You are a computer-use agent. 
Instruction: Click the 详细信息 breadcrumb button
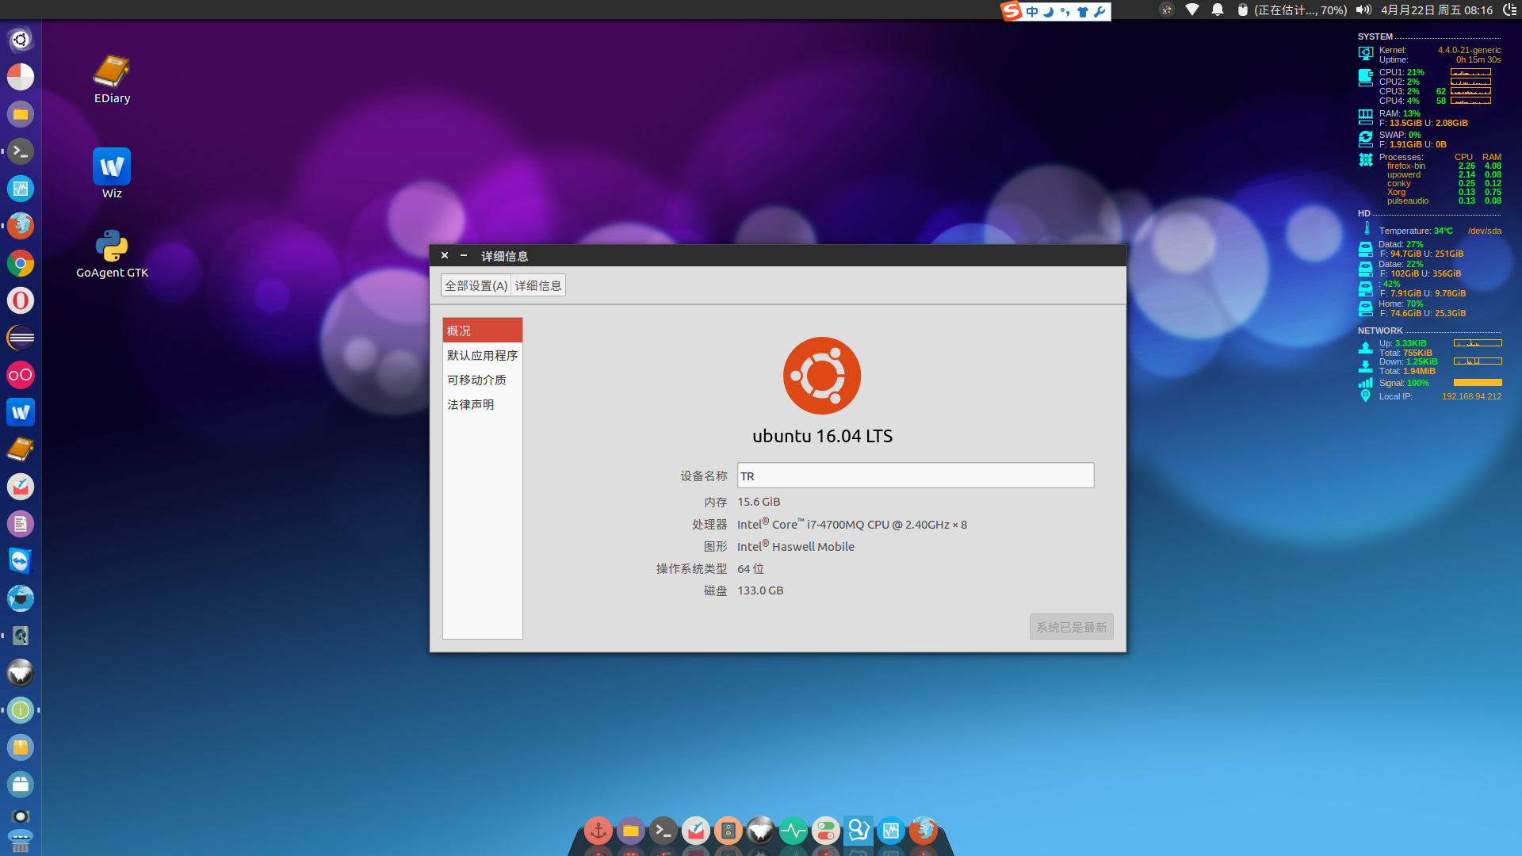pyautogui.click(x=538, y=285)
